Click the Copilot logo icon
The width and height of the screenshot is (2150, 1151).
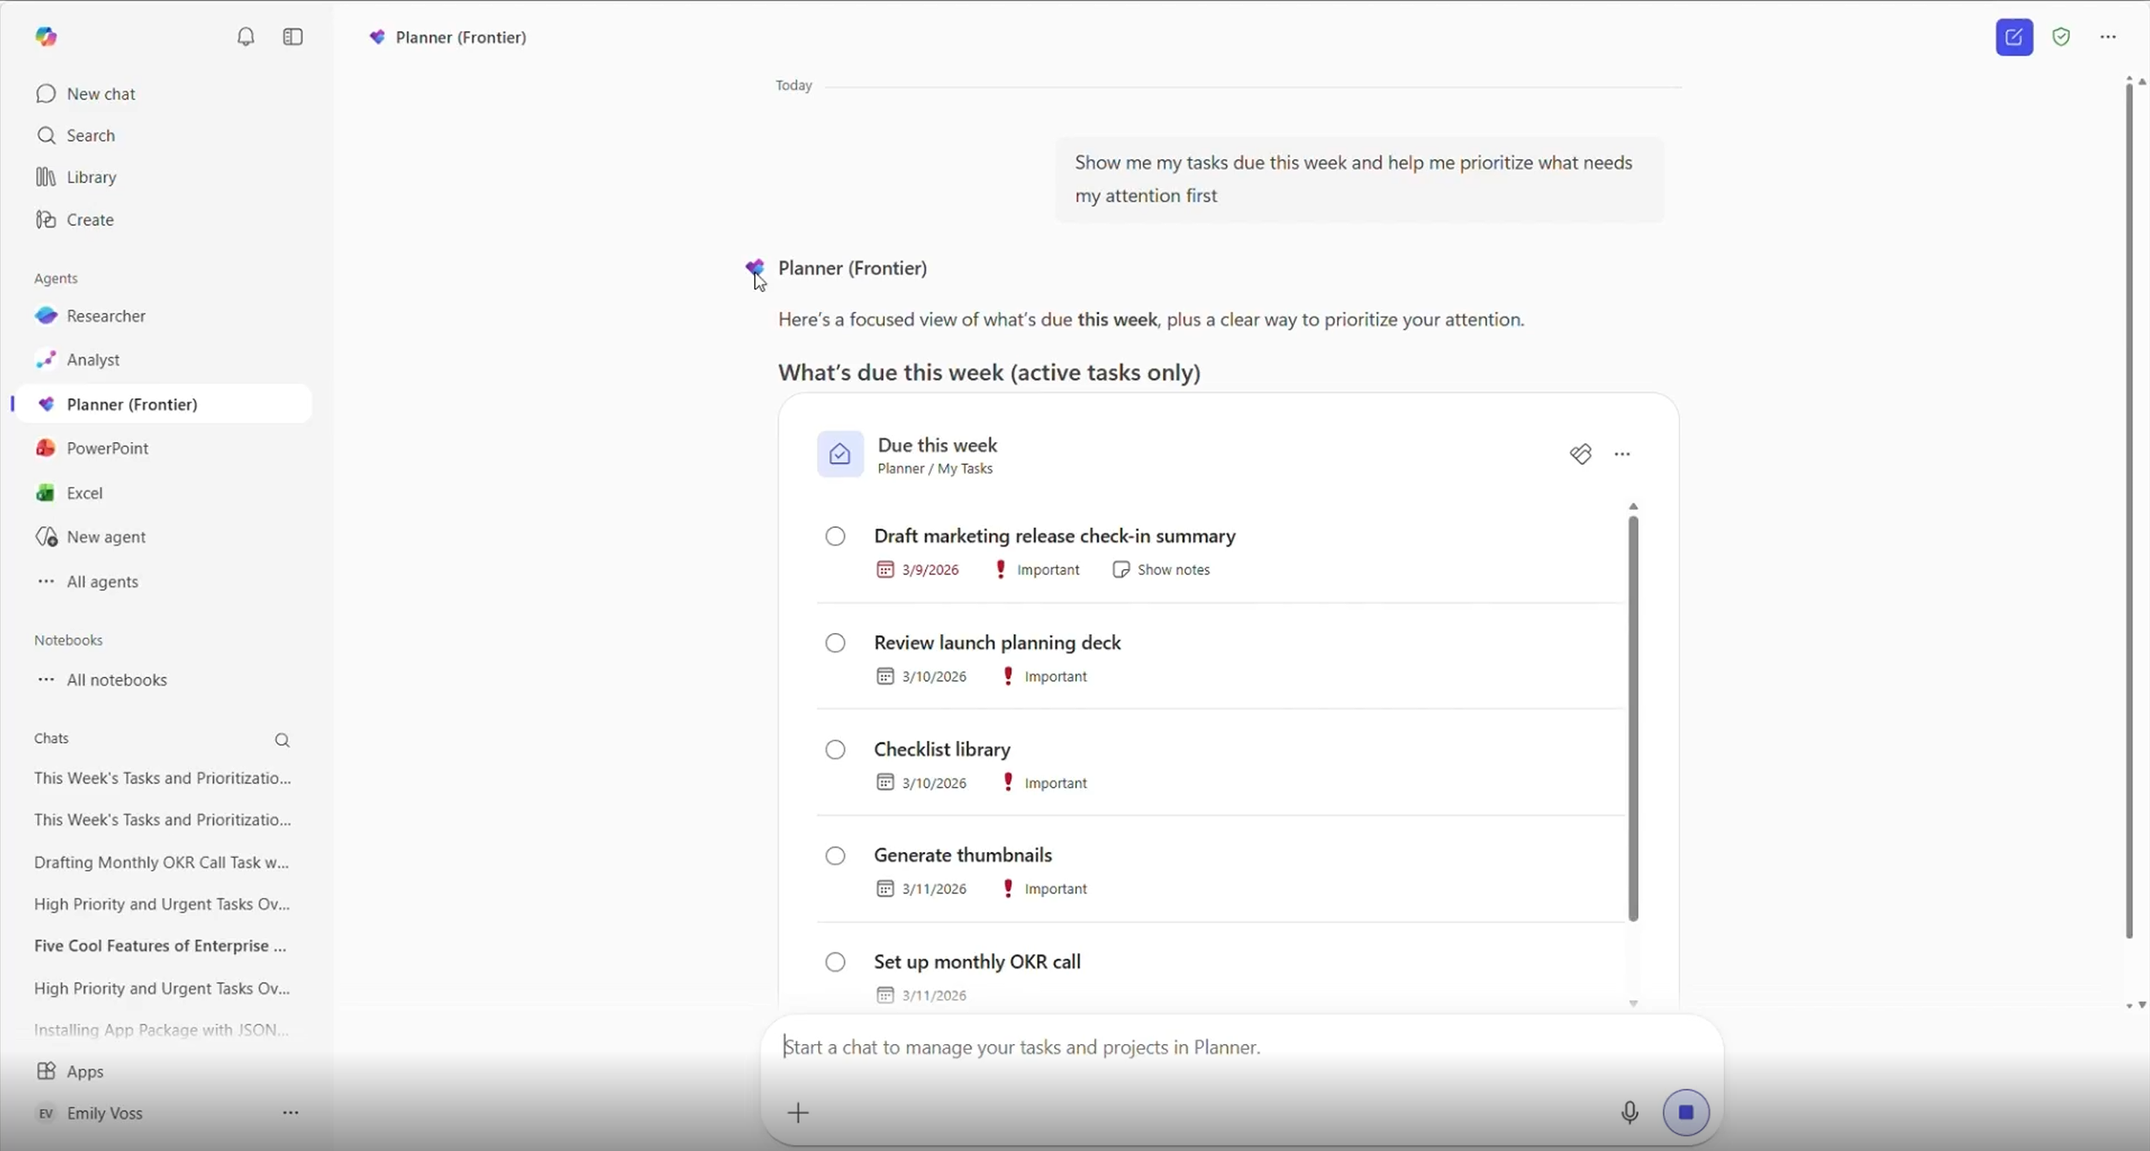[46, 37]
